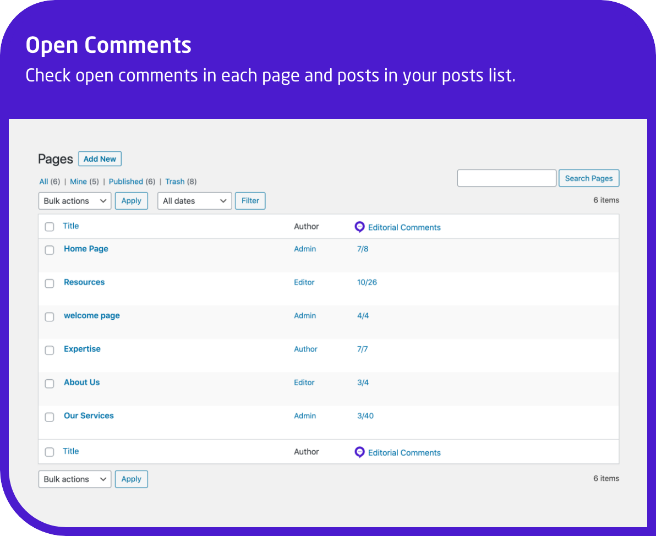Click the Editorial Comments icon in the table footer
This screenshot has width=656, height=536.
pyautogui.click(x=359, y=452)
